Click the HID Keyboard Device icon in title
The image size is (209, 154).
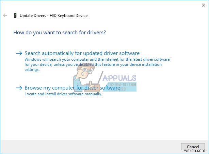pyautogui.click(x=15, y=16)
